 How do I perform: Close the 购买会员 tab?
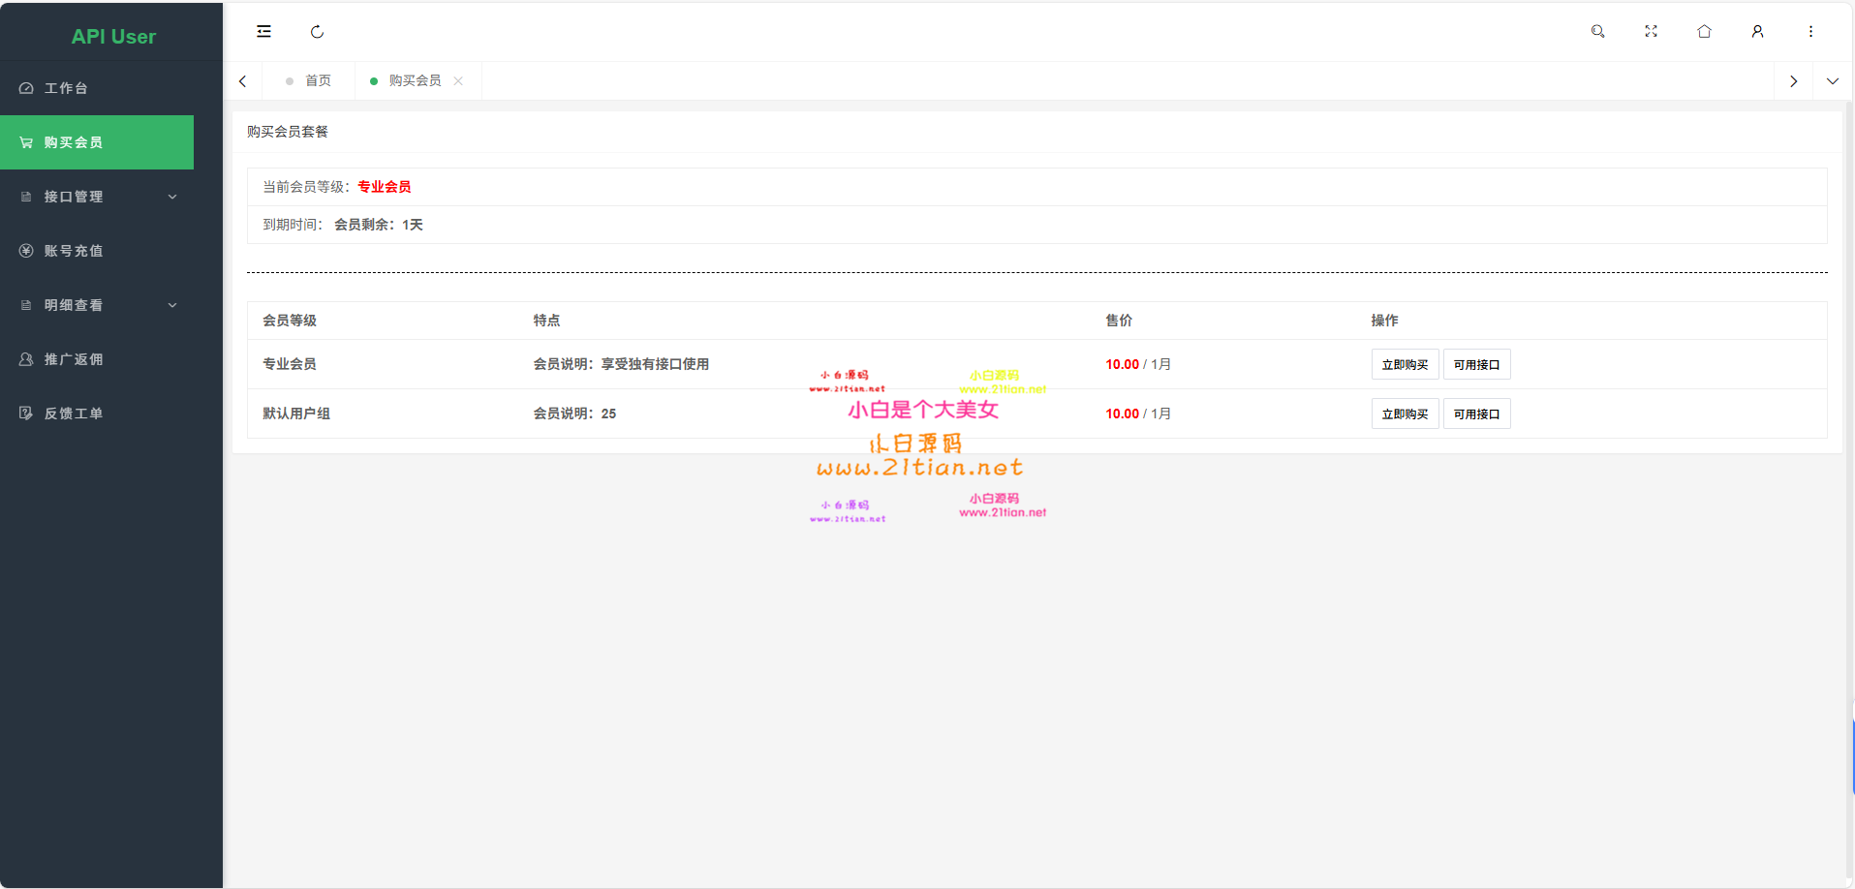(x=458, y=81)
